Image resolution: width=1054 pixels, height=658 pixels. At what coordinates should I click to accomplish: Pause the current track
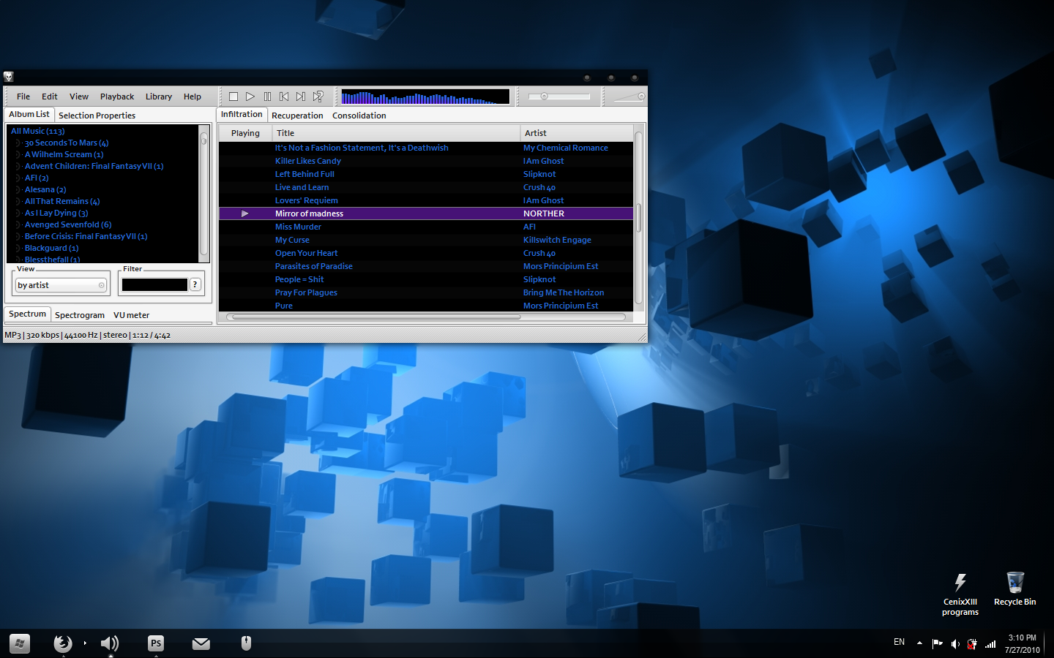267,97
